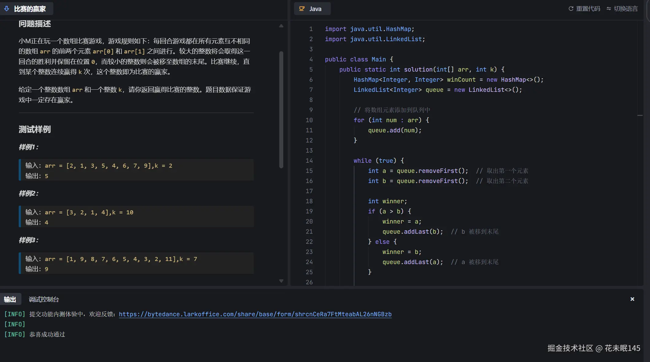Click the 切换语言 swap icon
Viewport: 650px width, 362px height.
609,9
